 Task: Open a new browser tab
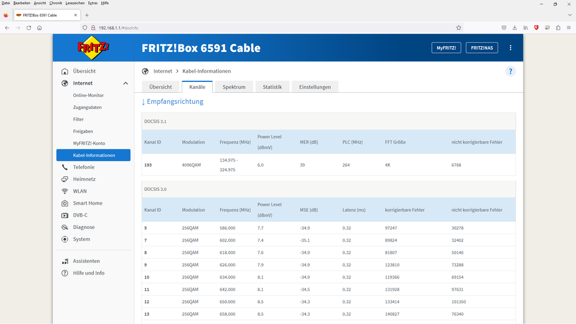(x=86, y=16)
